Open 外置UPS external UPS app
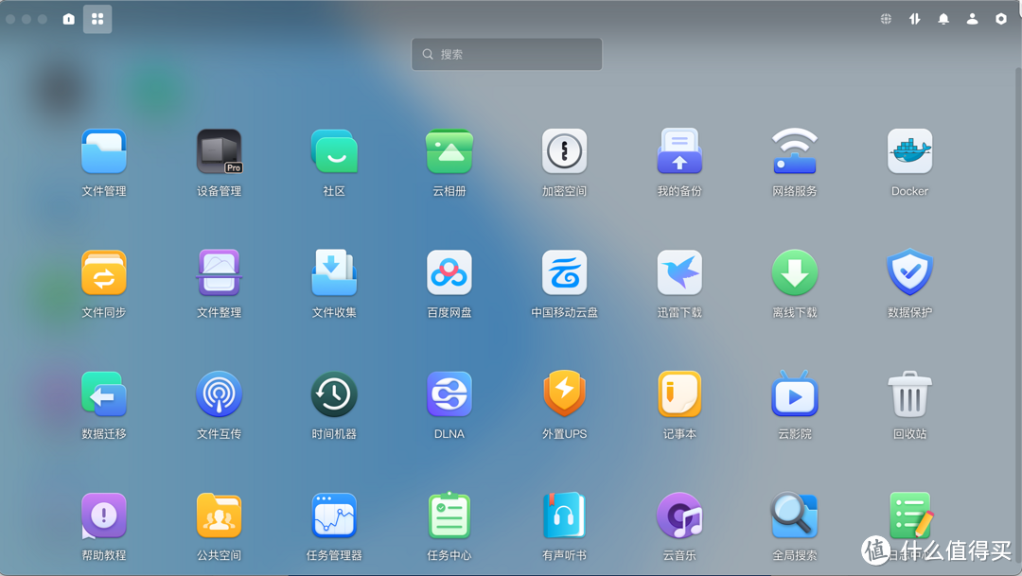This screenshot has width=1022, height=576. click(x=564, y=394)
